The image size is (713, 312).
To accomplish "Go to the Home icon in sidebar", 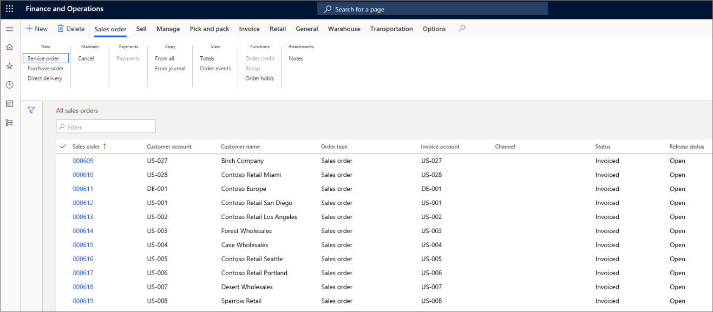I will coord(9,47).
